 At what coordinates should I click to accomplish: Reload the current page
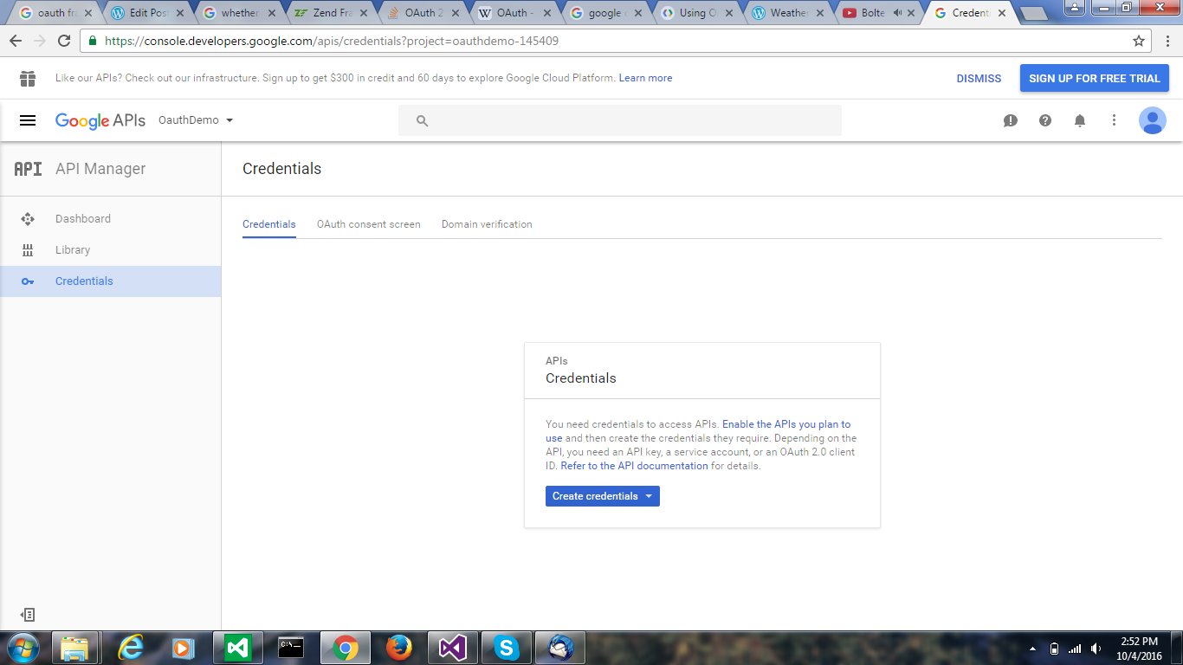tap(64, 41)
